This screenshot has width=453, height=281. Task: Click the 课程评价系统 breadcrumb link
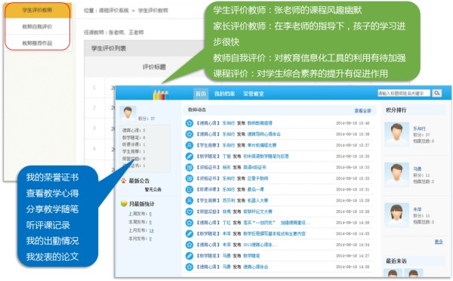114,11
